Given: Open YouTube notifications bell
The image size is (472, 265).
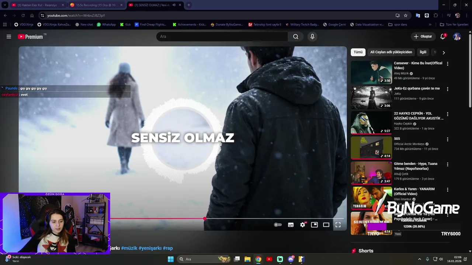Looking at the screenshot, I should click(x=443, y=36).
